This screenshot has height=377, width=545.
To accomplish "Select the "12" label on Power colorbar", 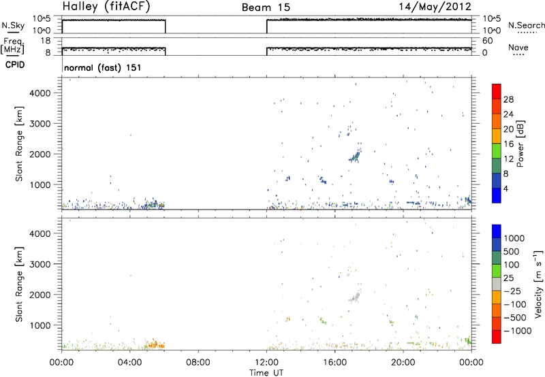I will coord(508,159).
